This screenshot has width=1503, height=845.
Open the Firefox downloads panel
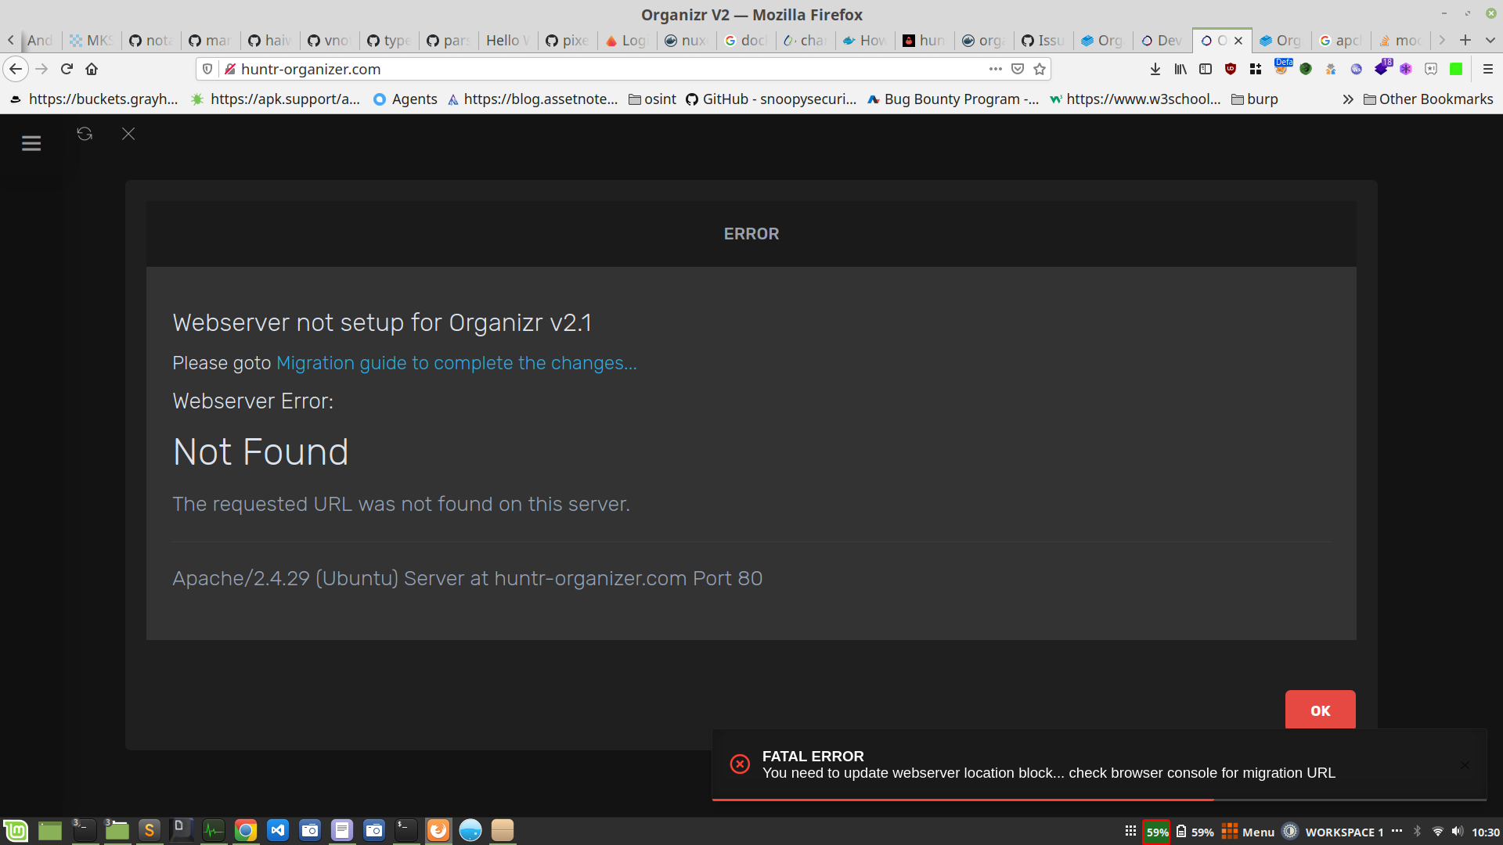pyautogui.click(x=1155, y=69)
